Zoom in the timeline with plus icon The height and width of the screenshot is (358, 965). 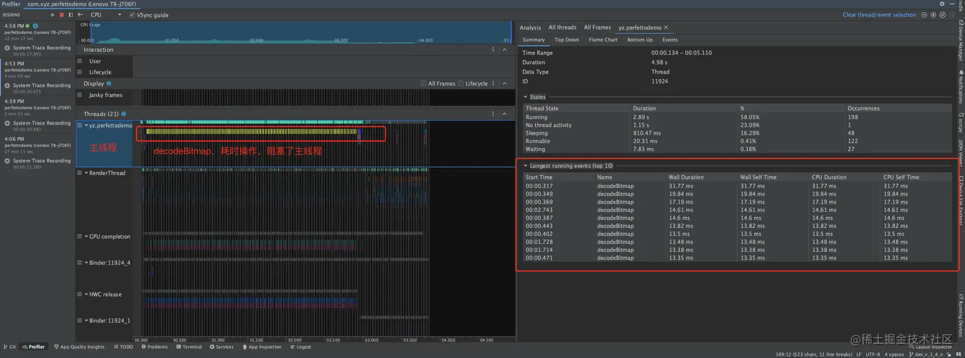point(933,15)
